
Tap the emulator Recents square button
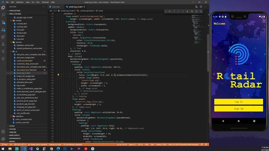coord(254,121)
